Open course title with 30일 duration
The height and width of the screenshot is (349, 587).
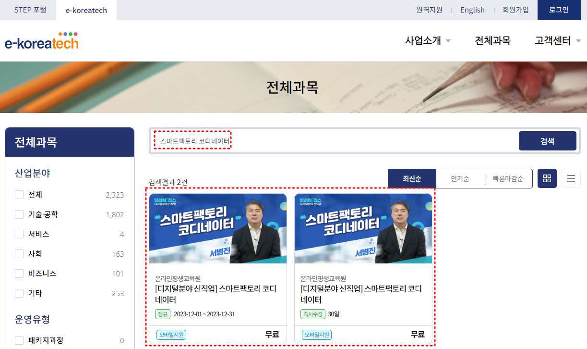point(361,294)
